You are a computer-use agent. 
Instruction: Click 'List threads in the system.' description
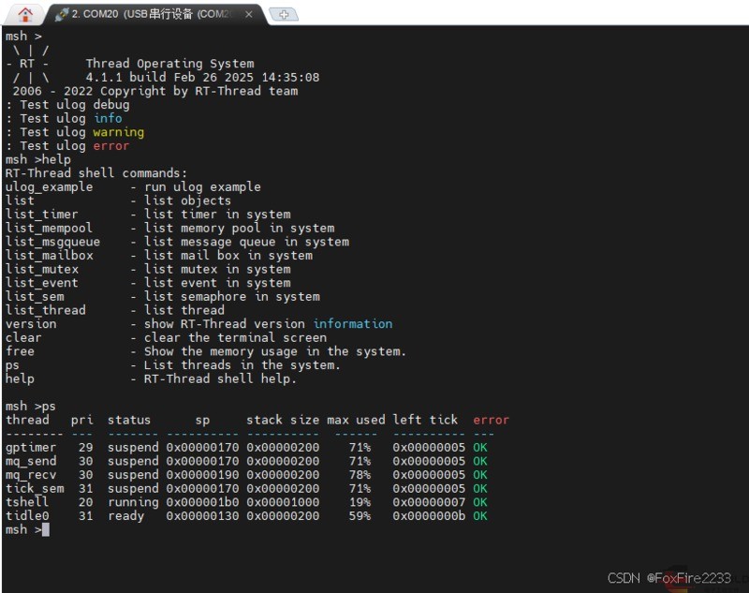pyautogui.click(x=242, y=365)
